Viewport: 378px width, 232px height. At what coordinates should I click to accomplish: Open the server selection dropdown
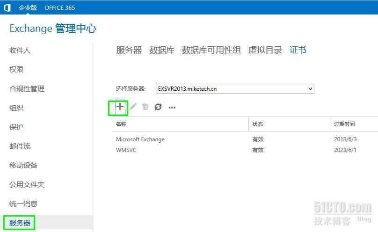pyautogui.click(x=235, y=89)
